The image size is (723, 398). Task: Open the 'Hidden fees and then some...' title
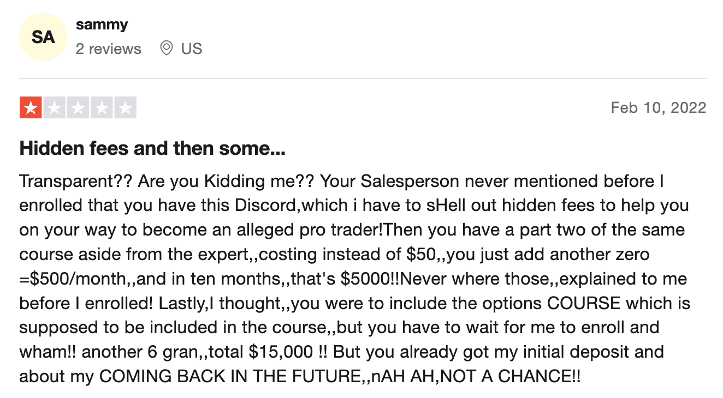[152, 148]
